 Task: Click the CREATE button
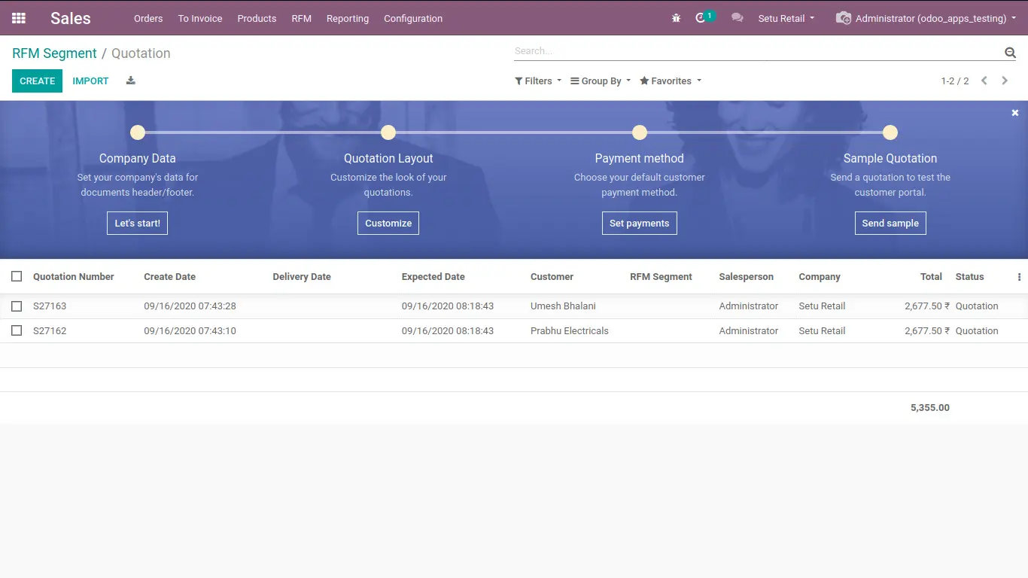point(37,81)
